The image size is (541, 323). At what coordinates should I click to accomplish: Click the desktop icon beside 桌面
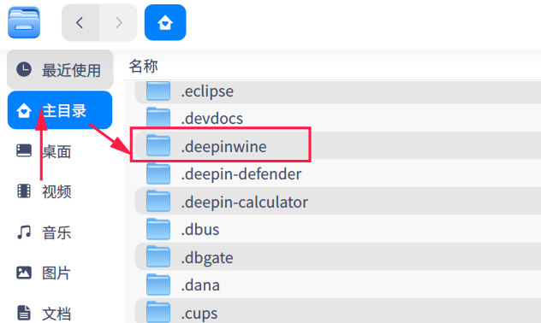pyautogui.click(x=24, y=151)
